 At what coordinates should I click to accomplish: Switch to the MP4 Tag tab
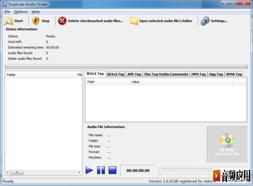click(199, 74)
